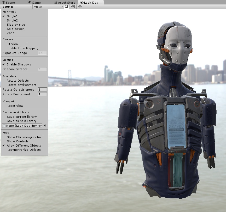Click the circular arrow toolbar icon

(x=80, y=7)
